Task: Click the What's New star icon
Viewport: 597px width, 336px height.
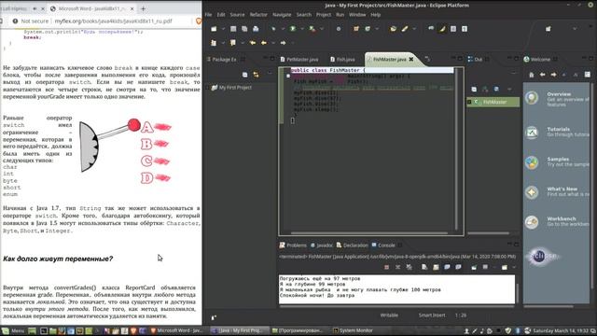Action: (532, 192)
